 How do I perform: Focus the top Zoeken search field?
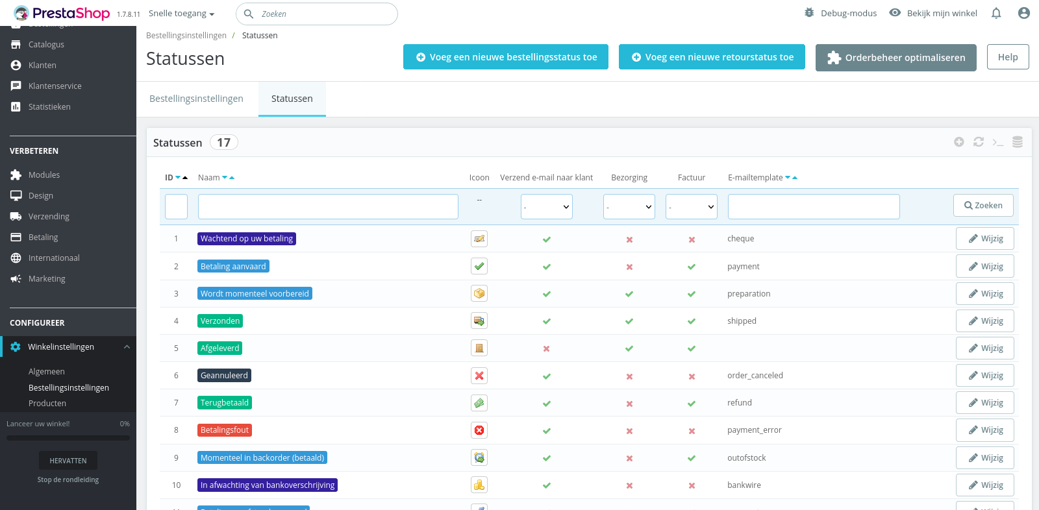point(317,14)
